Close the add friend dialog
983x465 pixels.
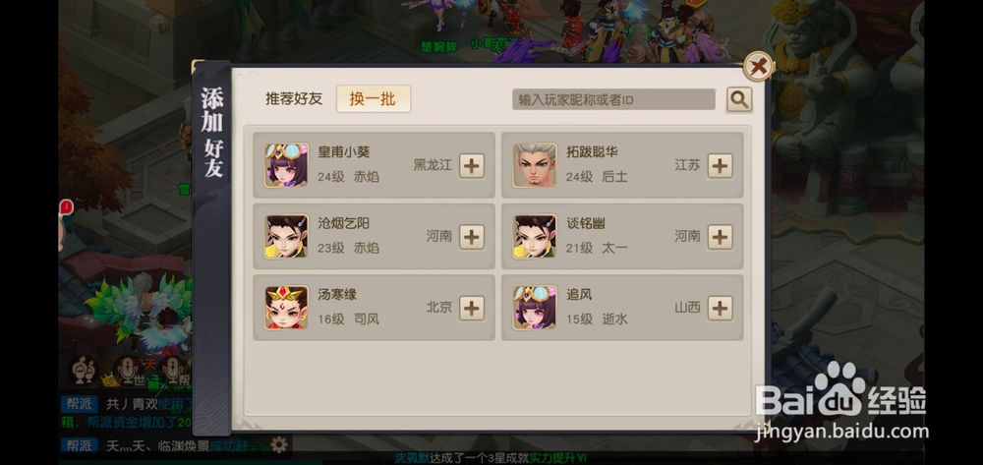point(759,66)
